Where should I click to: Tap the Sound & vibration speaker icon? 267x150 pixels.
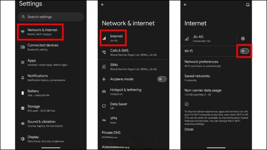click(x=23, y=124)
